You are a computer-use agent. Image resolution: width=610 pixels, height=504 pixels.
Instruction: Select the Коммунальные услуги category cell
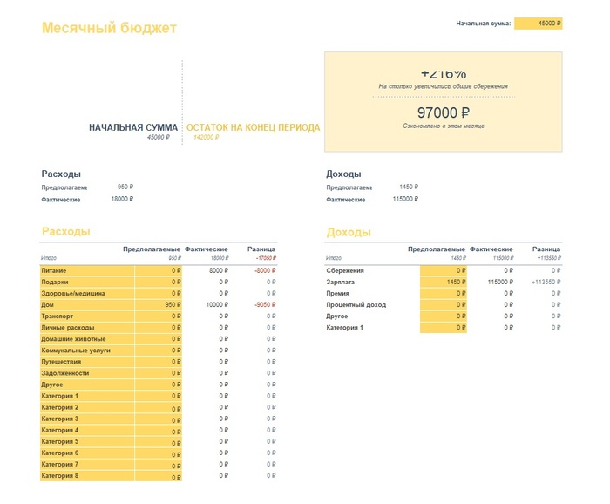coord(87,351)
